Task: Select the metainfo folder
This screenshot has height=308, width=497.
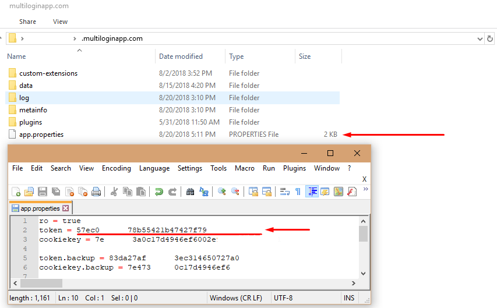Action: (x=33, y=110)
